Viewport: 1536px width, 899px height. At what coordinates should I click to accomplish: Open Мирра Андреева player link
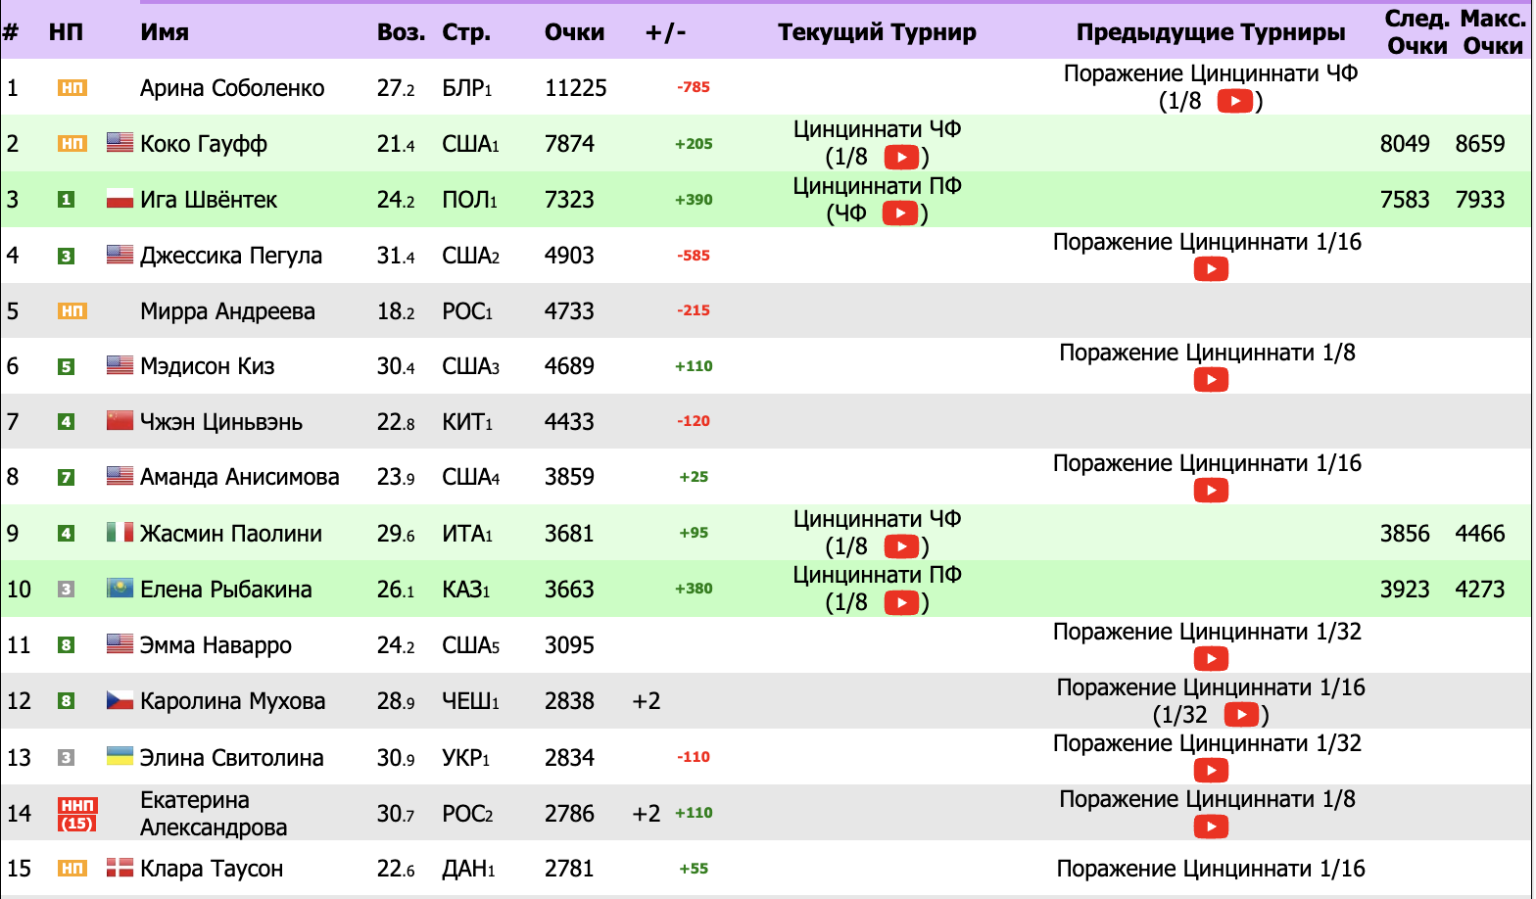pyautogui.click(x=227, y=311)
